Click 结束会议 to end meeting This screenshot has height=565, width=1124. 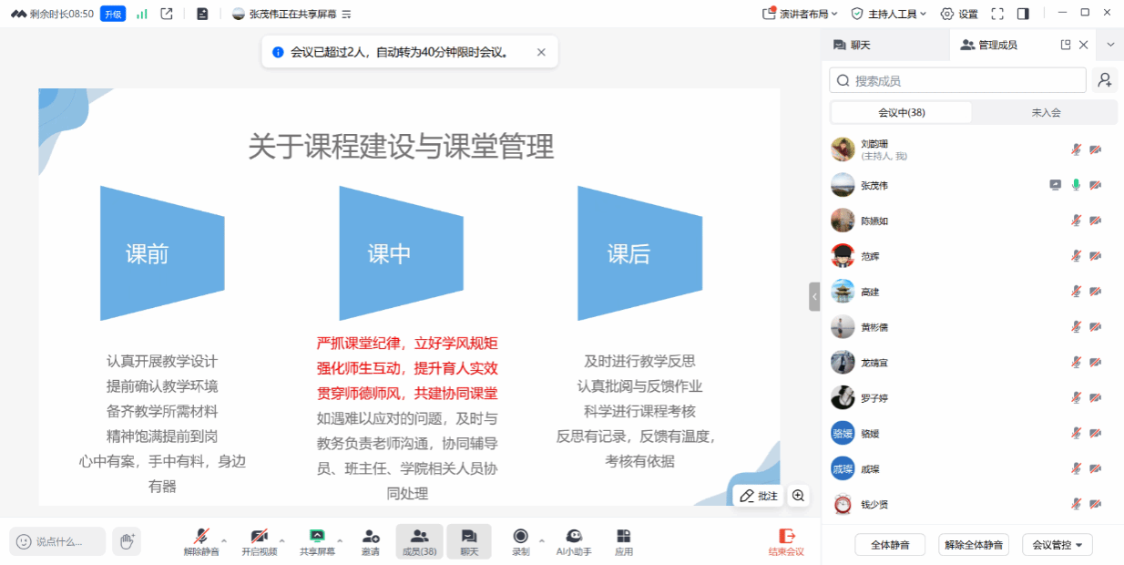[786, 541]
